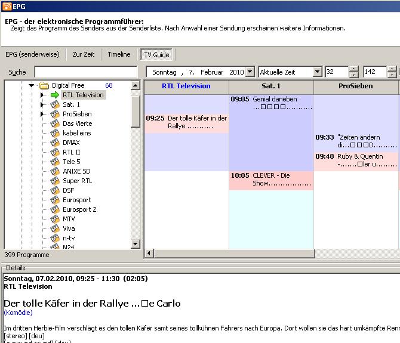The width and height of the screenshot is (400, 343).
Task: Click the Eurosport channel icon
Action: click(x=55, y=200)
